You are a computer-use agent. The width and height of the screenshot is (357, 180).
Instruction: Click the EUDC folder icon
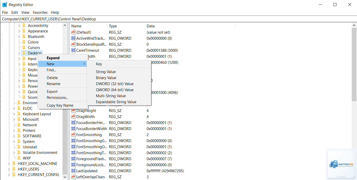click(19, 108)
